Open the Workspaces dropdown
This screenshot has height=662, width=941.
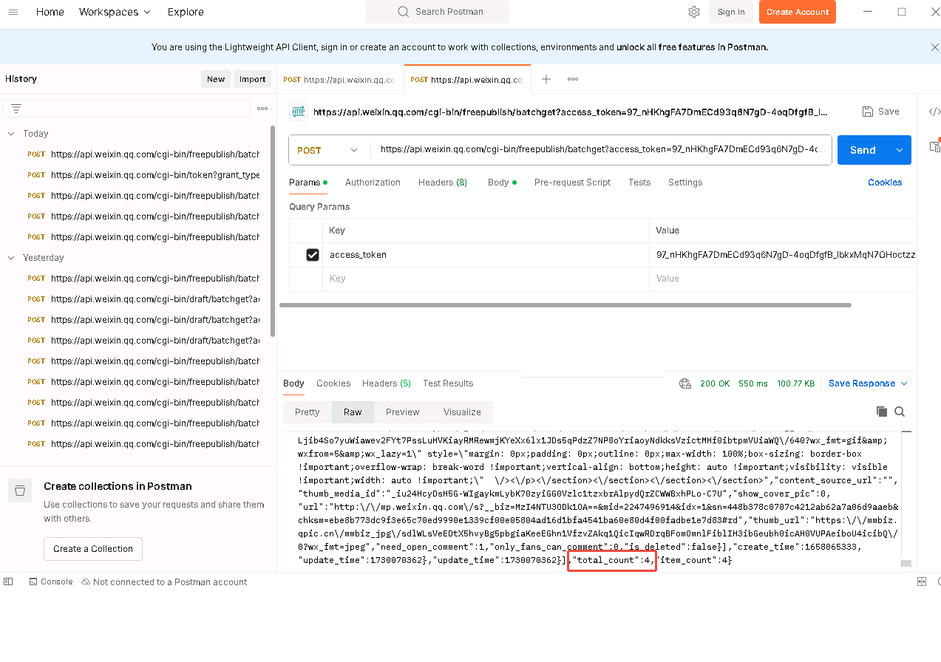coord(115,12)
